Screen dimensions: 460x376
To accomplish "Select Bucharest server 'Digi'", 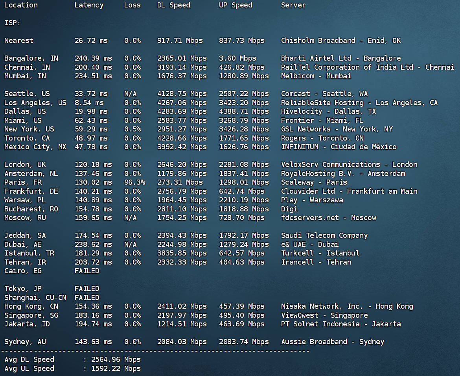I will [x=289, y=209].
